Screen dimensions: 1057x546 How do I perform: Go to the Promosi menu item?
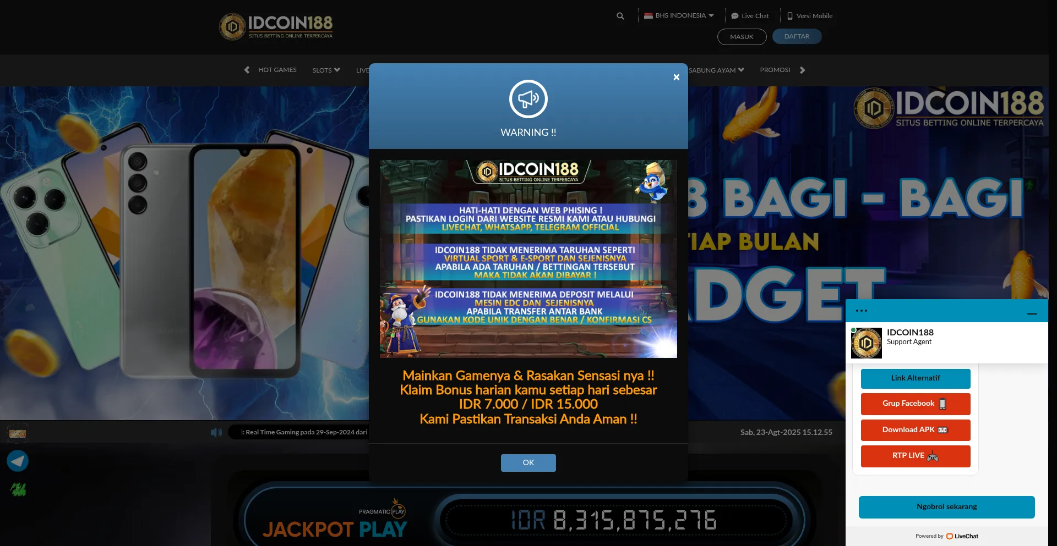pyautogui.click(x=775, y=70)
